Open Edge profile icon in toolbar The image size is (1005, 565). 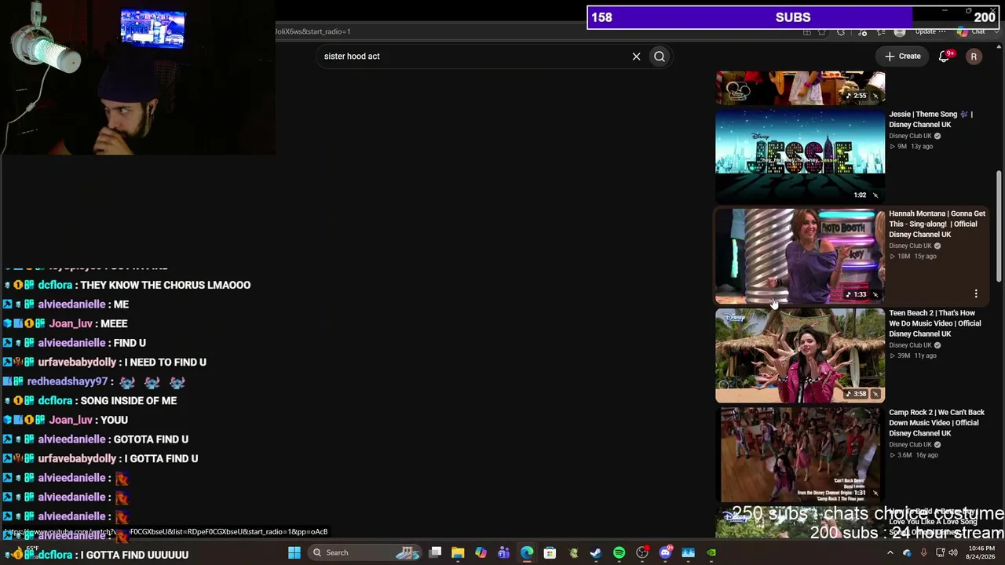tap(900, 31)
